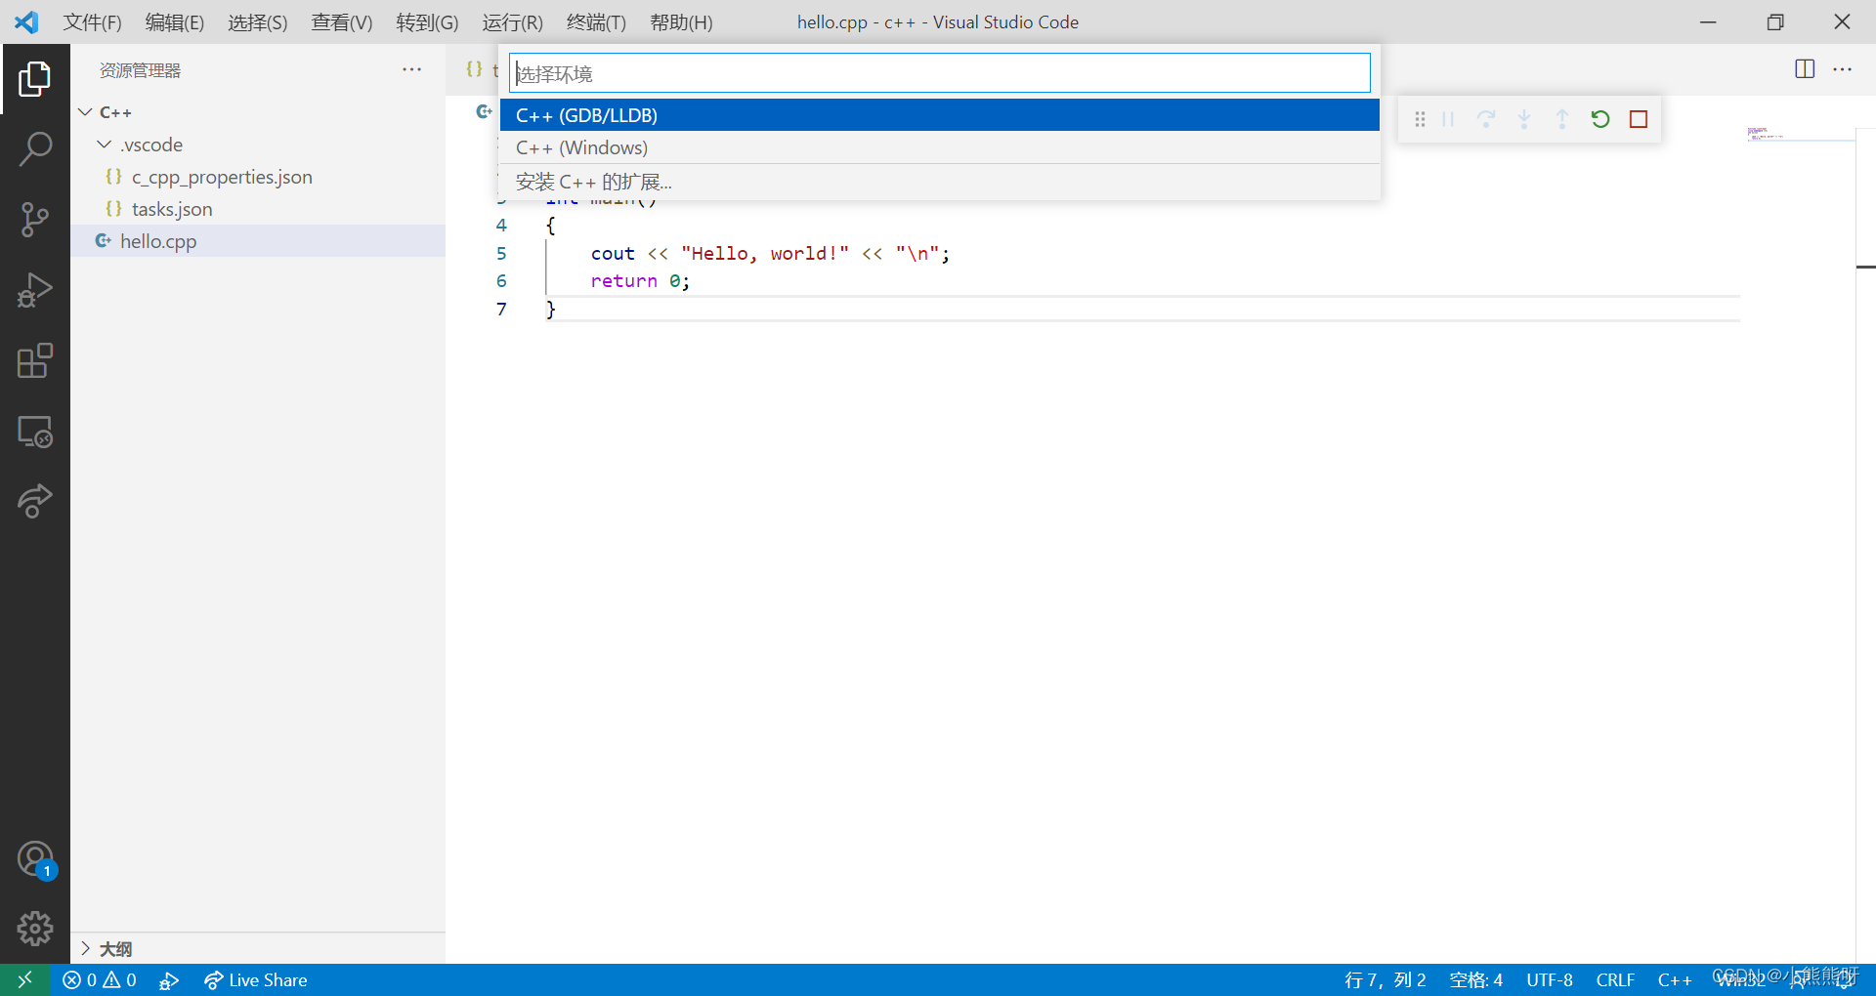Change CRLF end of line sequence

1615,979
